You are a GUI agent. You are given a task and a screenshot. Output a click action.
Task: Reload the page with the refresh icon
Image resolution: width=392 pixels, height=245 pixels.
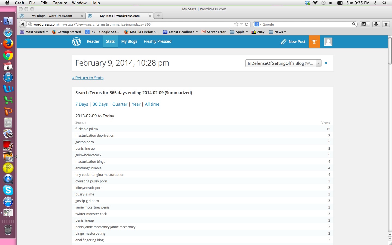tap(247, 24)
